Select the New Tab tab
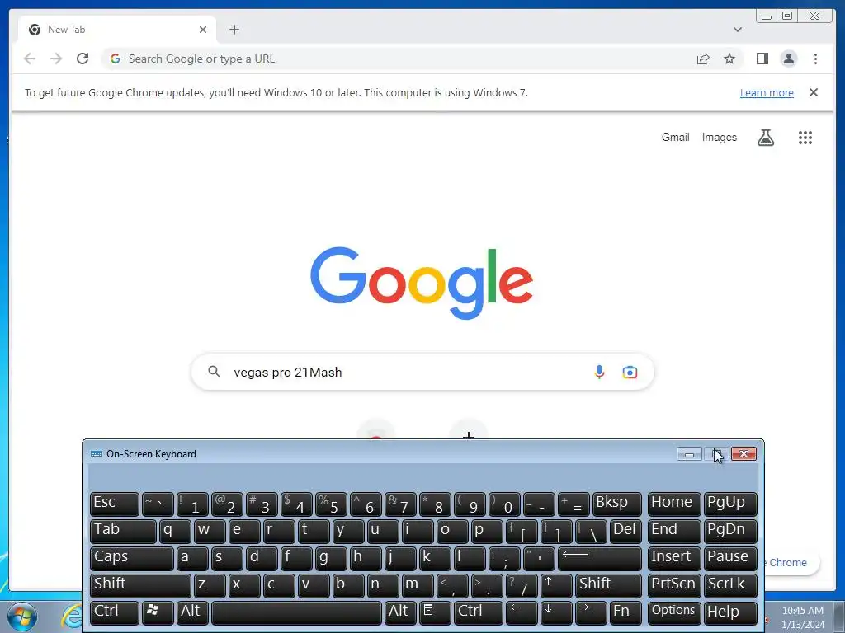Viewport: 845px width, 633px height. [117, 30]
